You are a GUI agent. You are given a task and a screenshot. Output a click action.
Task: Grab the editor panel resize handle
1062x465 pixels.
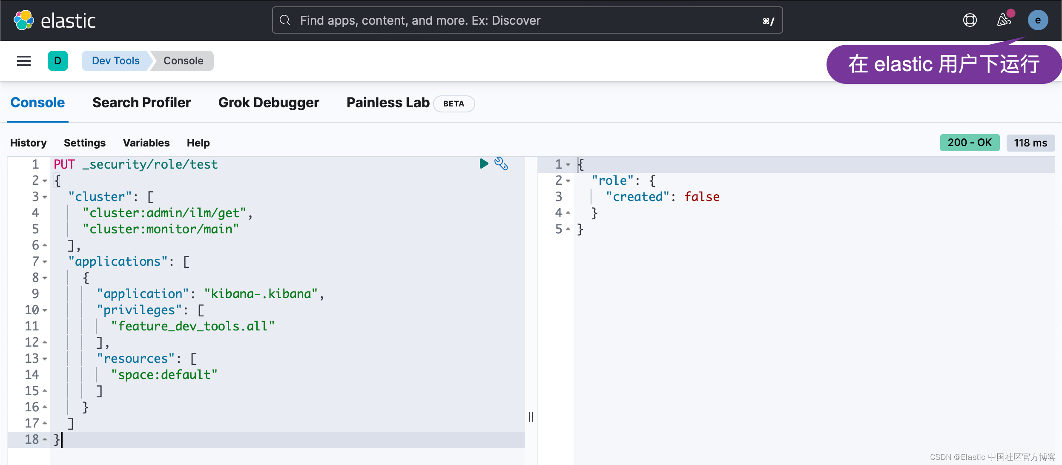pyautogui.click(x=531, y=416)
